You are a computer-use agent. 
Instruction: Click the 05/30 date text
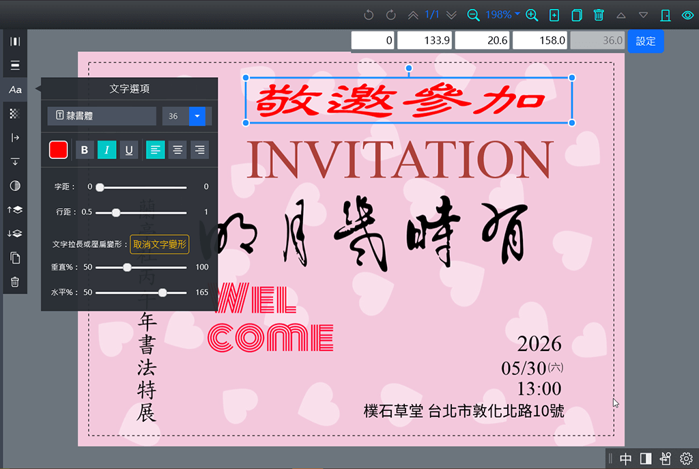[x=524, y=369]
